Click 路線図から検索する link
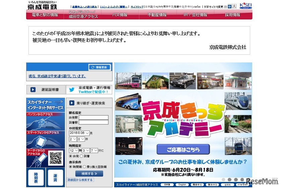Image resolution: width=283 pixels, height=189 pixels. point(80,180)
